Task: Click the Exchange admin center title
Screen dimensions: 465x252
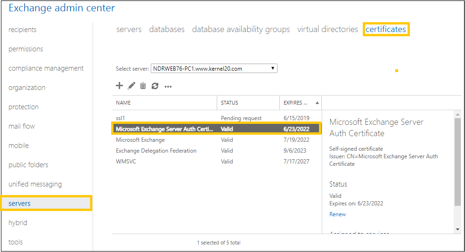Action: [x=62, y=8]
